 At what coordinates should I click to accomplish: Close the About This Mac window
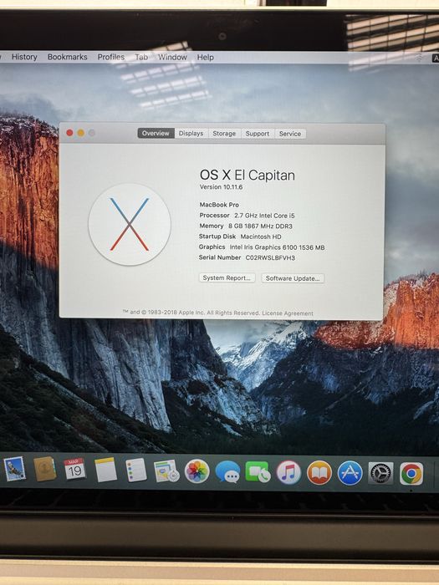click(69, 133)
